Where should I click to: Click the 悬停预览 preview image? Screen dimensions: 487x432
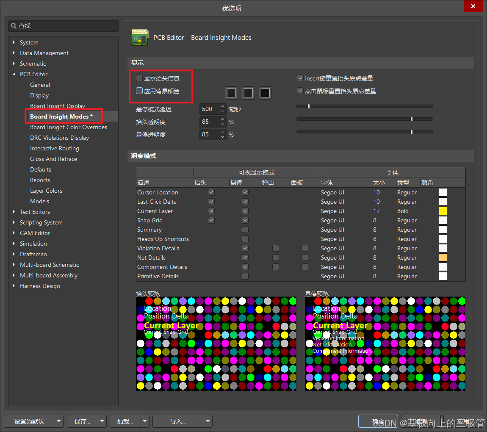point(385,344)
